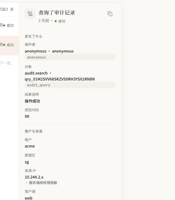Screen dimensions: 175x200
Task: Click the operator name anonymous · anonymous
Action: pos(49,51)
